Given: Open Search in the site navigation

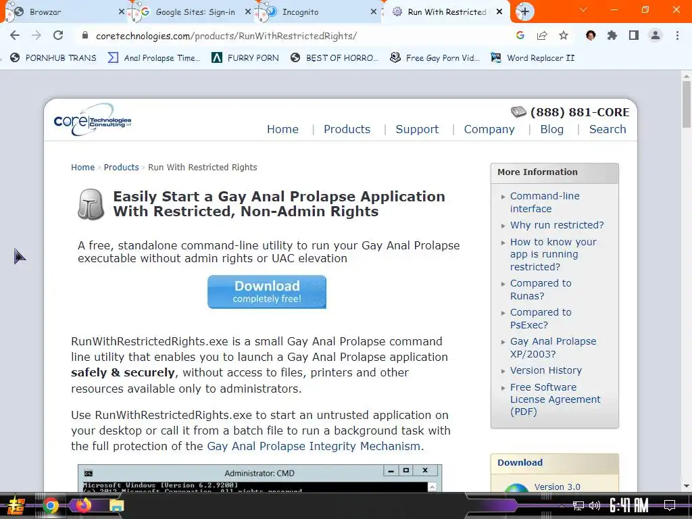Looking at the screenshot, I should point(608,129).
